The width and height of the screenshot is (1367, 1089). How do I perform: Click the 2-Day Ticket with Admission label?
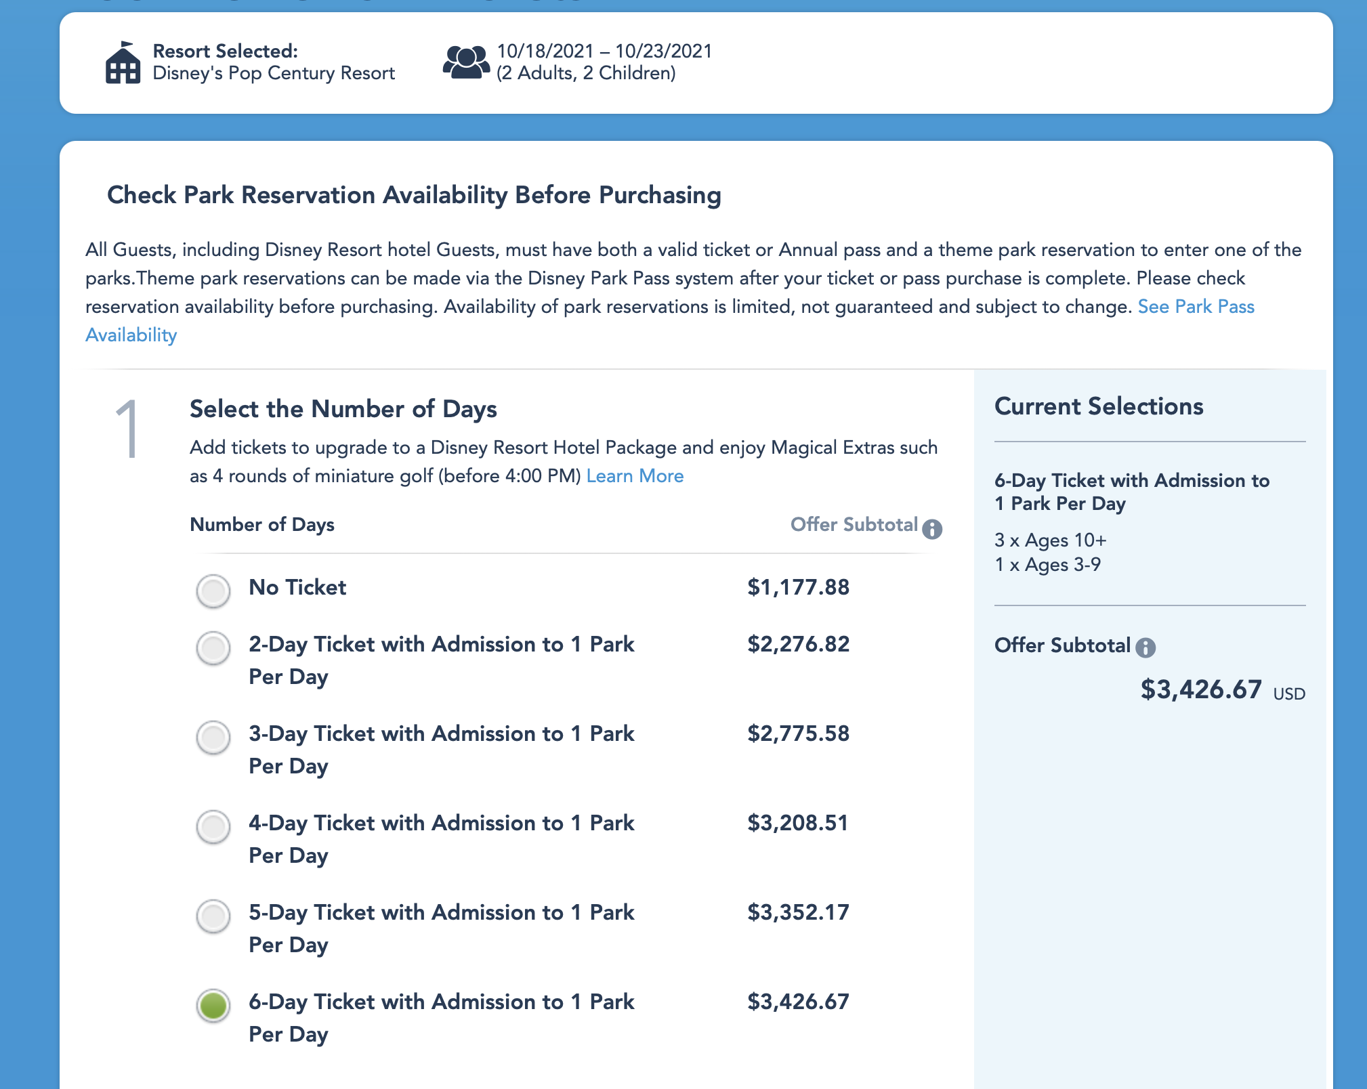[442, 660]
